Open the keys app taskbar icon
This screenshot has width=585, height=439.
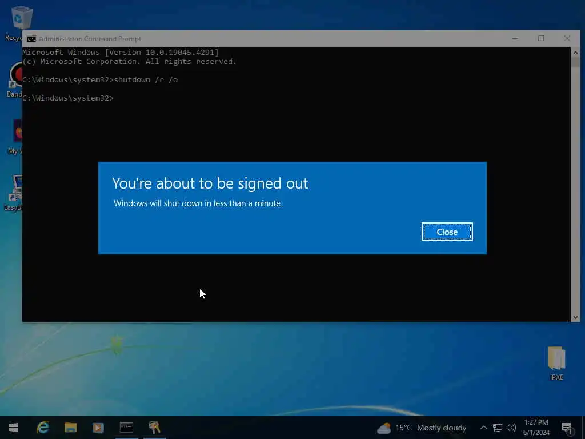coord(154,428)
